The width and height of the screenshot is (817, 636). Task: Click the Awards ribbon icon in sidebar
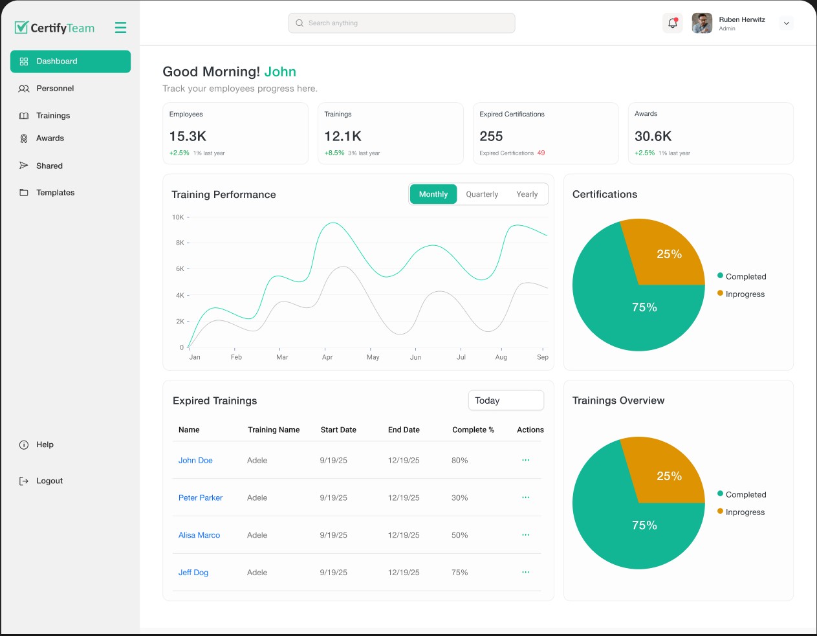click(24, 138)
